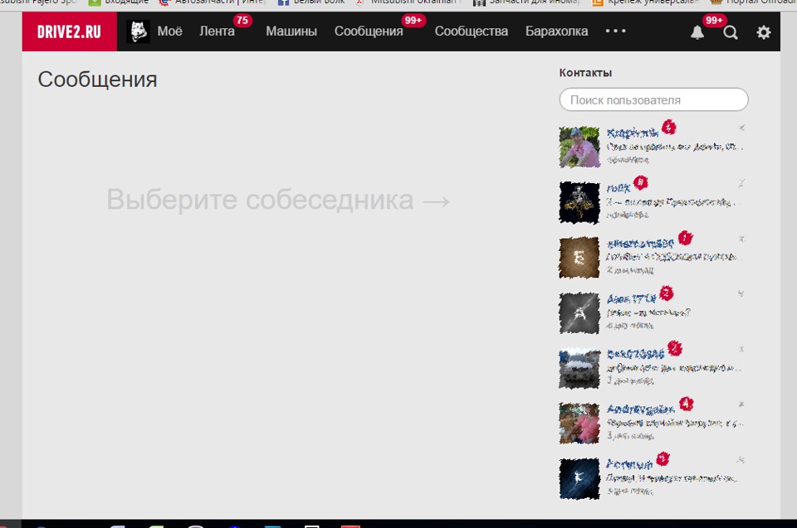Expand the three-dots more menu
The width and height of the screenshot is (797, 528).
[615, 31]
